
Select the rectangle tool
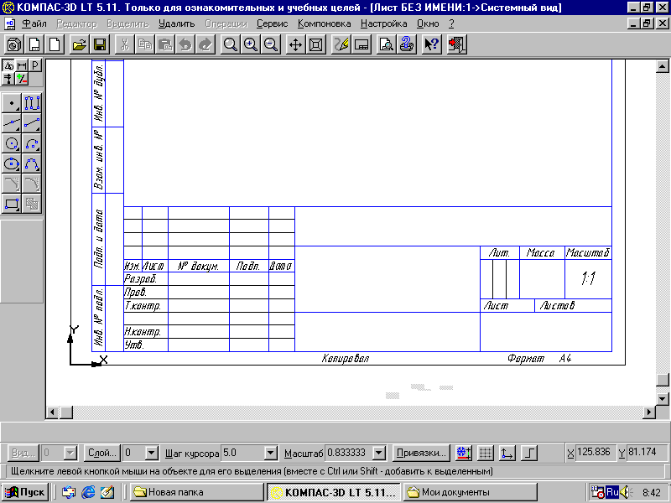(x=12, y=204)
